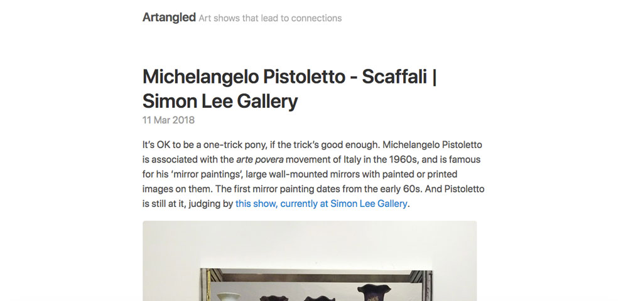
Task: Click the post date 11 Mar 2018
Action: 168,120
